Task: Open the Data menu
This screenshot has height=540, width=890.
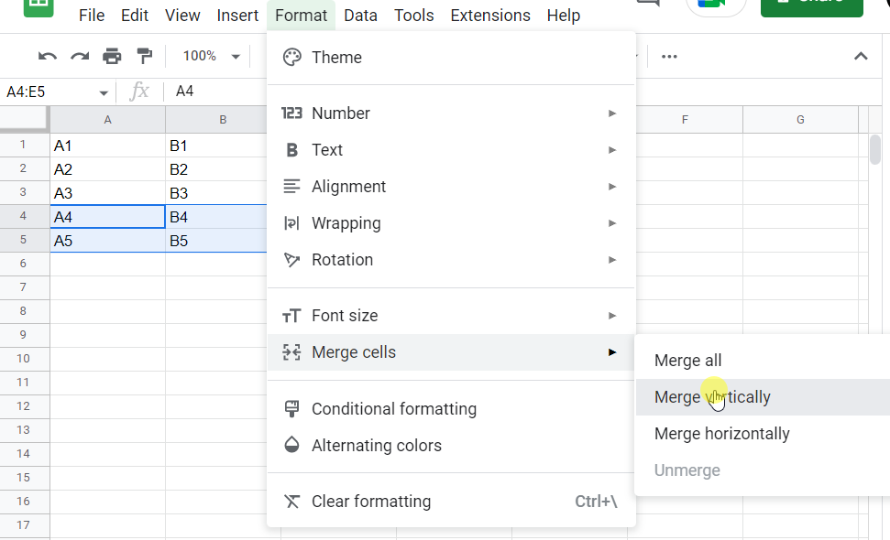Action: 360,15
